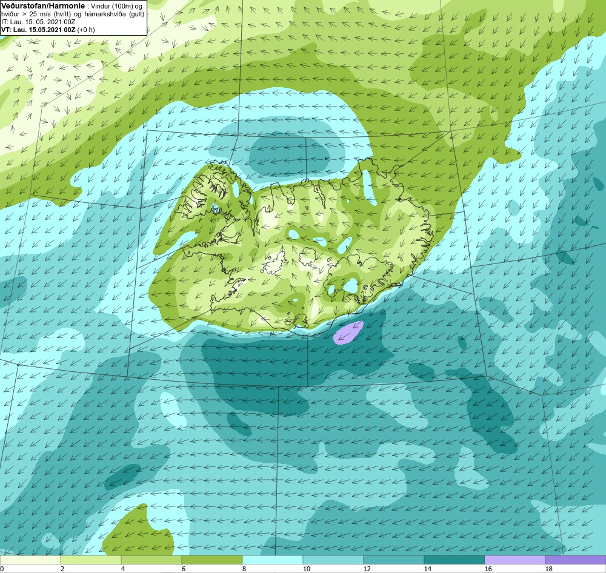Click the dark teal 14–16 m/s legend swatch

click(454, 560)
